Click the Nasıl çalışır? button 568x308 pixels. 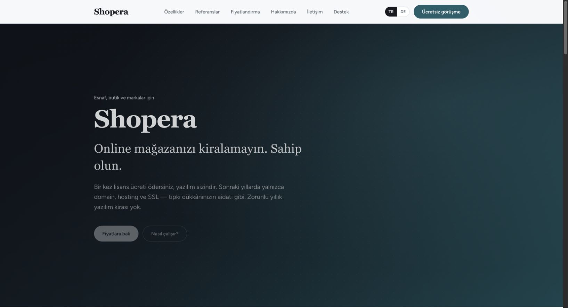[165, 234]
